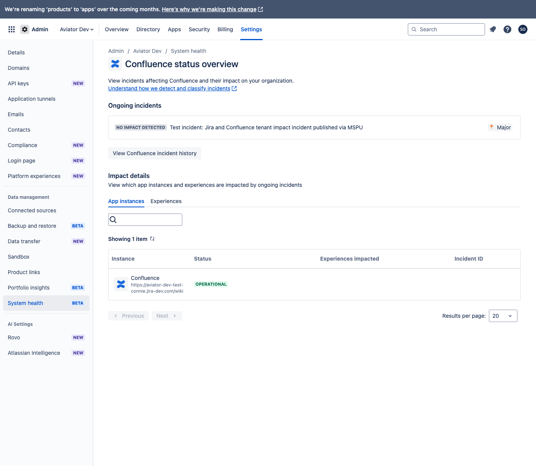
Task: Open Rovo in the sidebar
Action: click(x=46, y=337)
